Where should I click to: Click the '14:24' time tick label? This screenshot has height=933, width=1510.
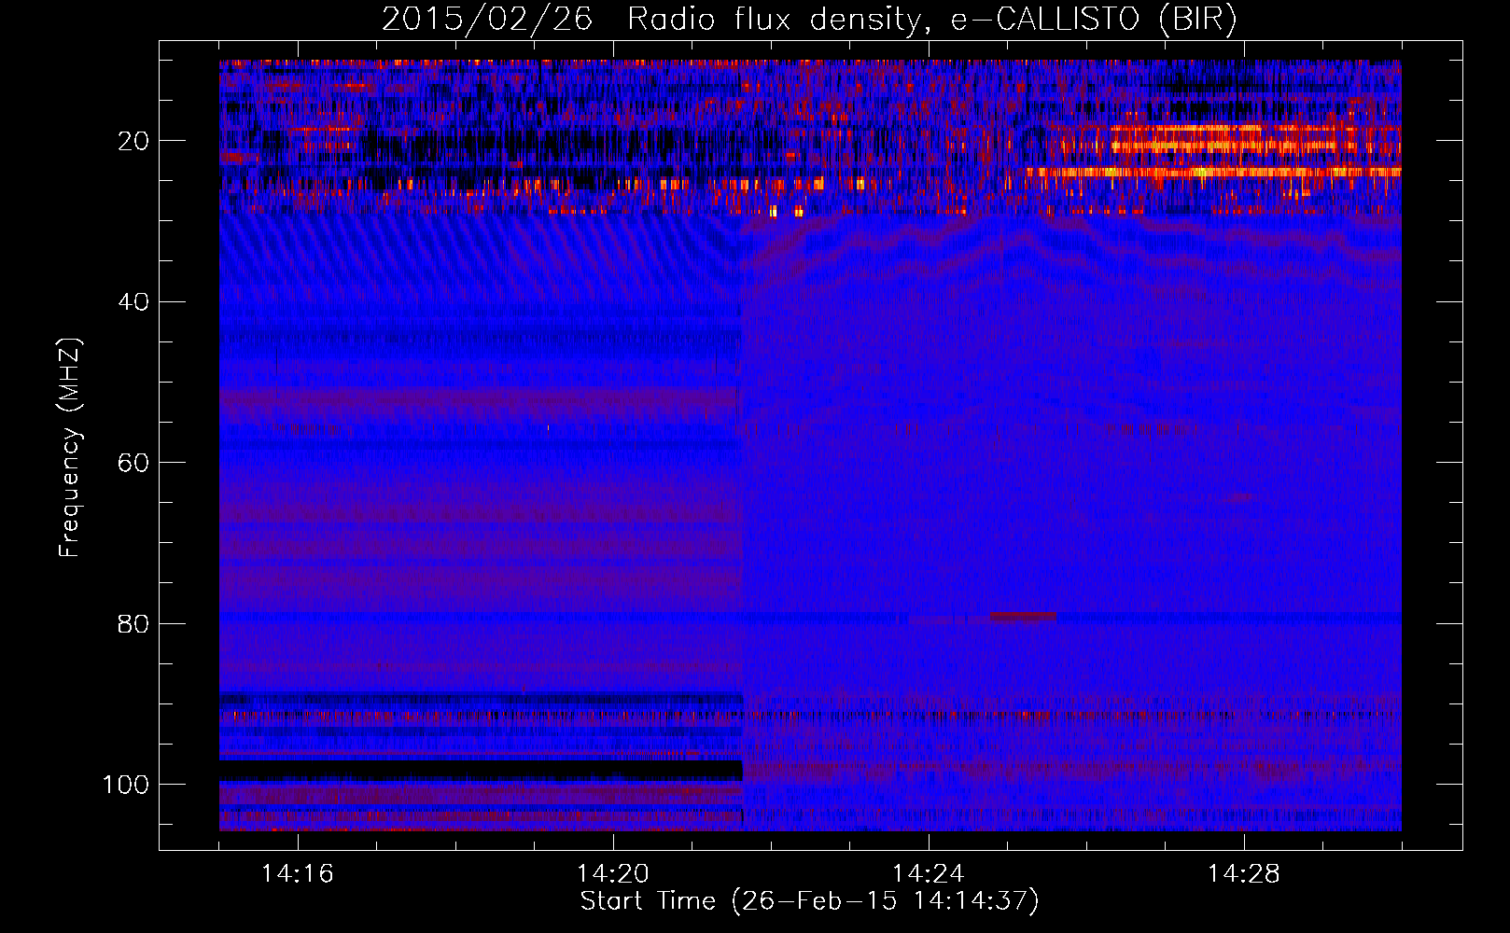(x=929, y=874)
